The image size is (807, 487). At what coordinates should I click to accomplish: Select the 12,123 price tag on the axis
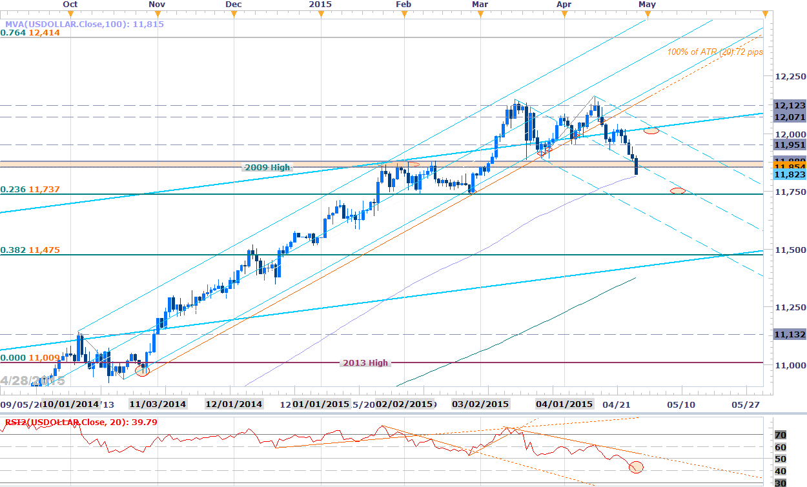[788, 105]
